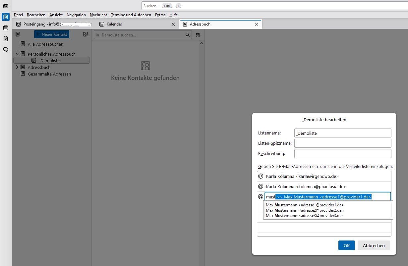Open contact list display options icon
Screen dimensions: 408x266
click(x=198, y=35)
